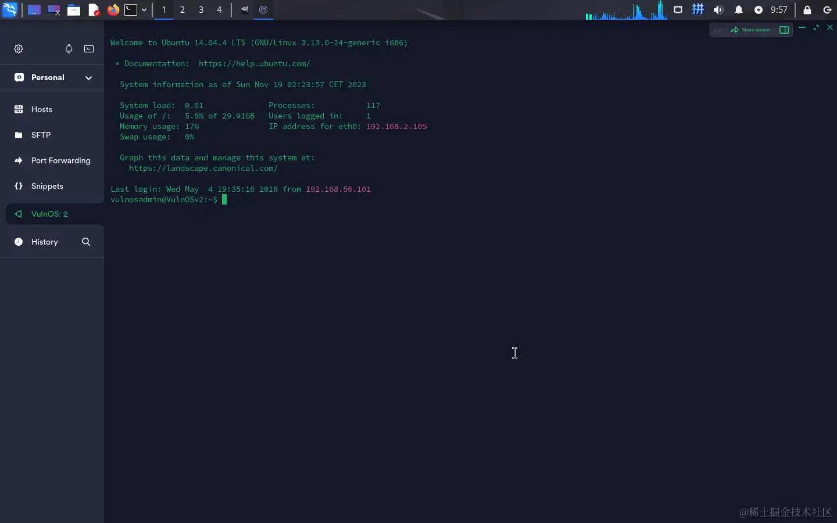Switch to workspace 2

[x=183, y=10]
